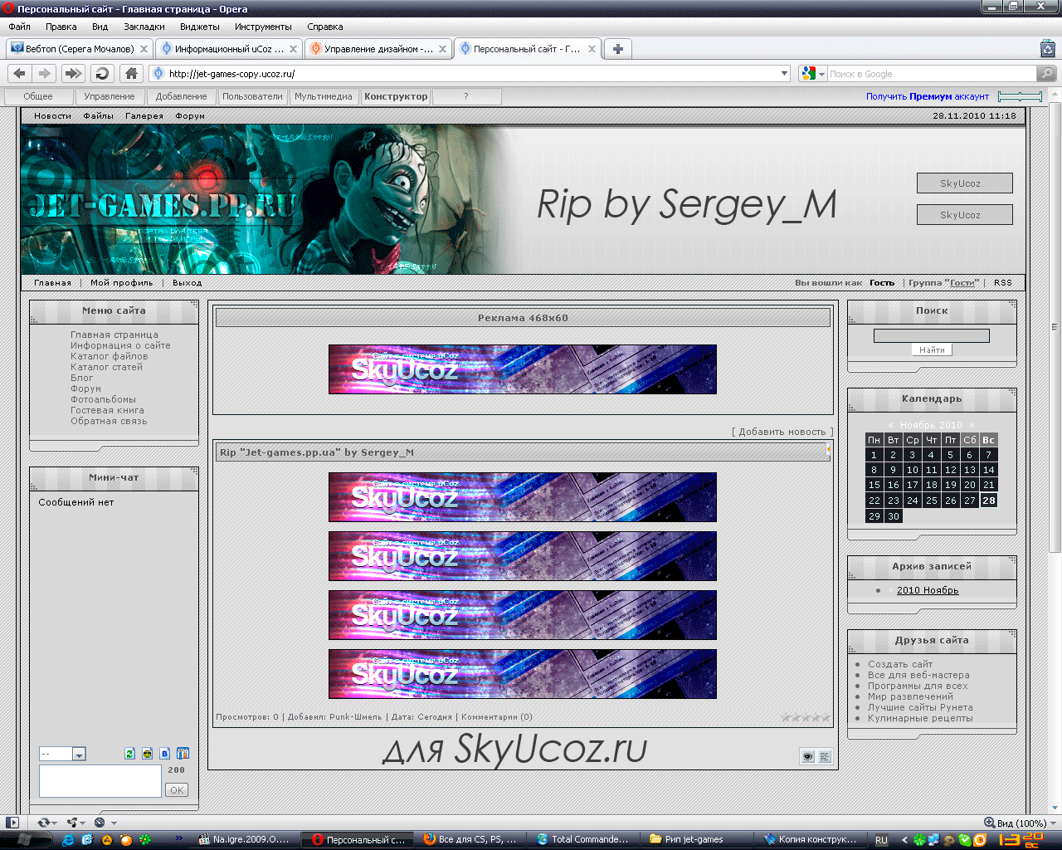Toggle the Opera side panel button
This screenshot has height=850, width=1062.
pyautogui.click(x=12, y=823)
